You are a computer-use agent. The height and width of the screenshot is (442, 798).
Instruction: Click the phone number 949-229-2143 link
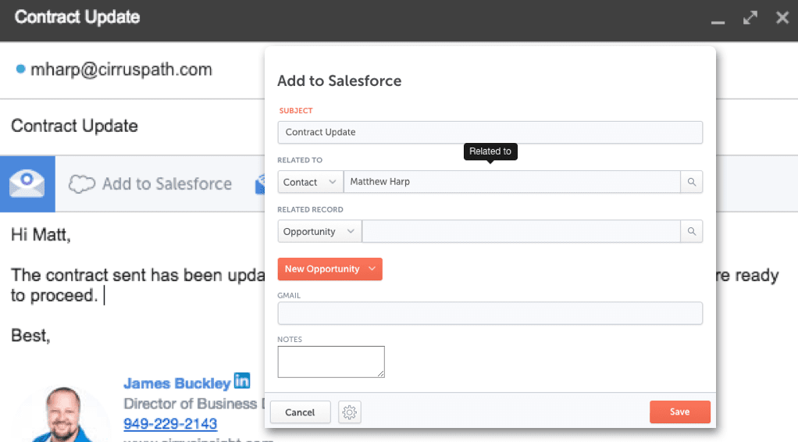170,423
